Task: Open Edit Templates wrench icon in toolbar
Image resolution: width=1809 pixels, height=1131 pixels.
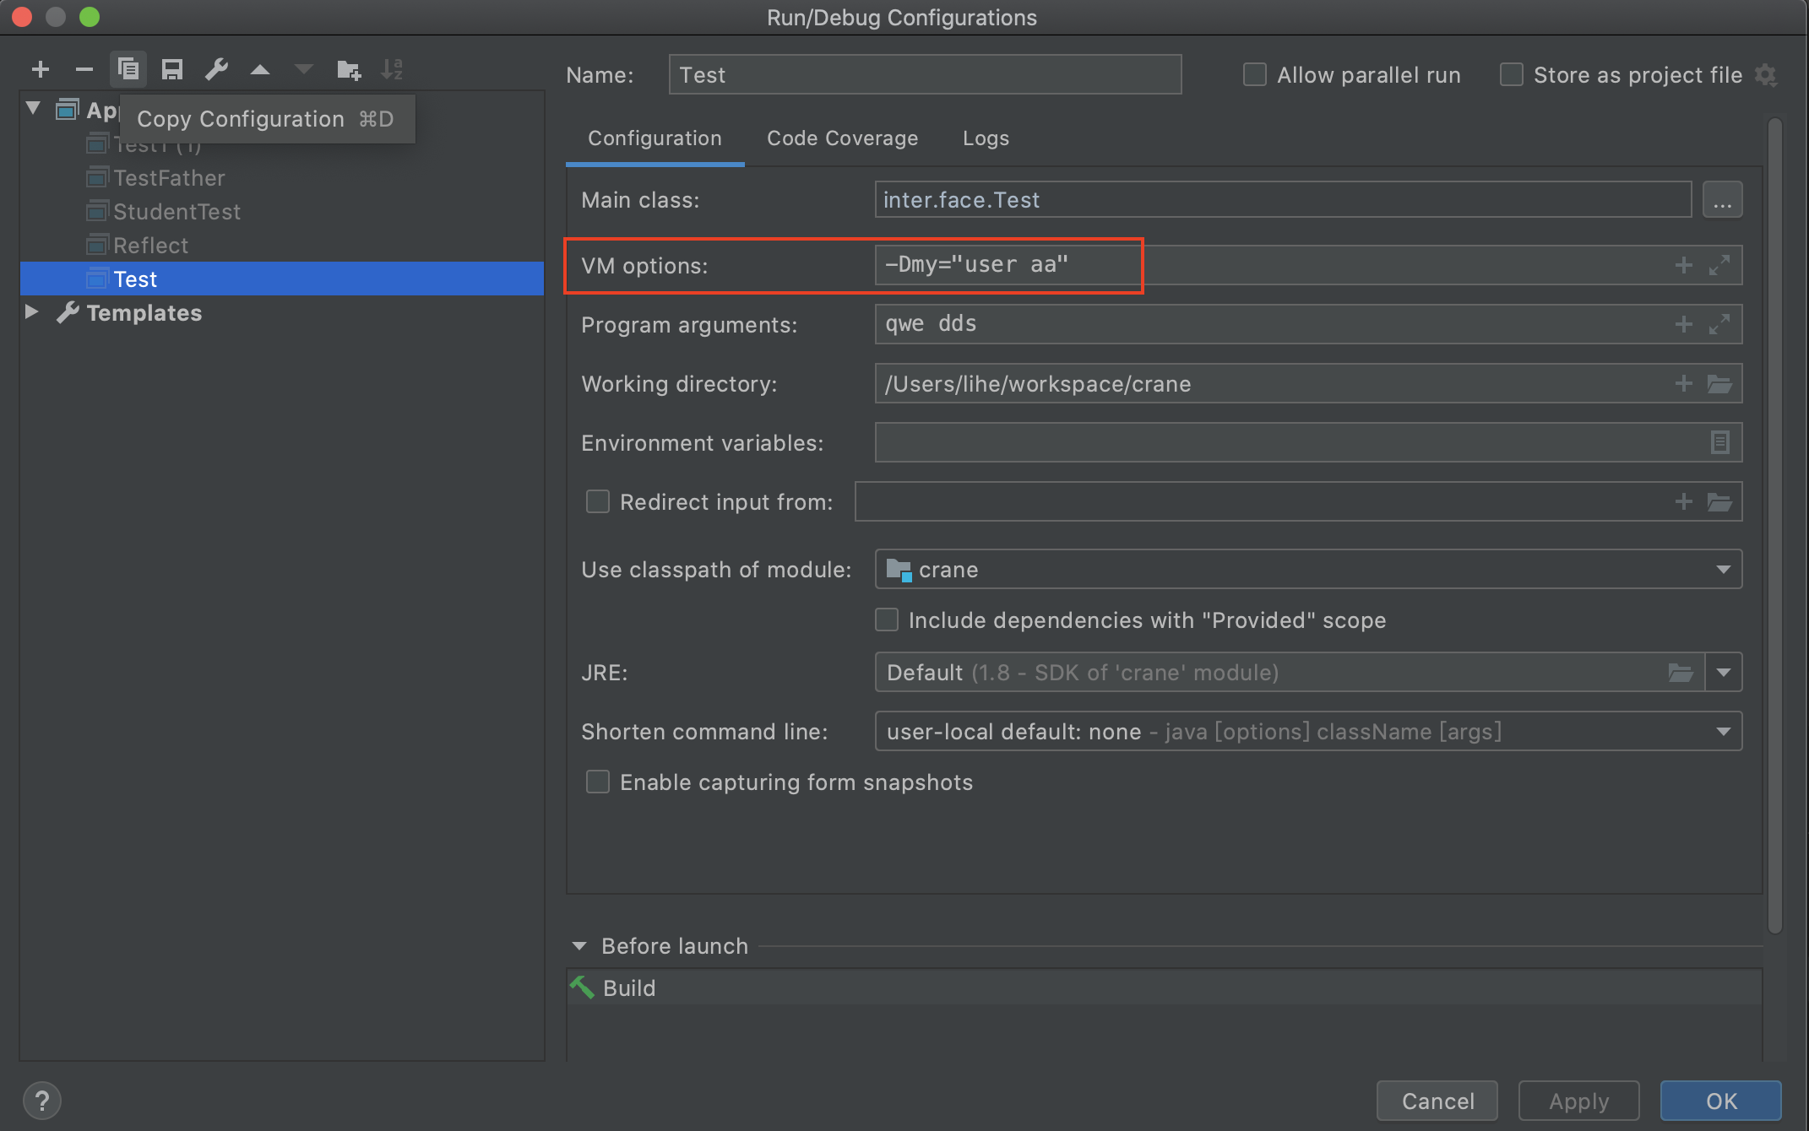Action: [x=216, y=69]
